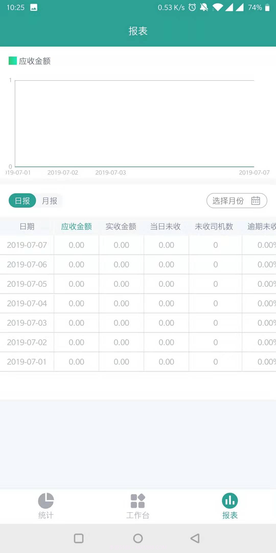The image size is (276, 553).
Task: Tap the alarm clock status icon
Action: coord(192,7)
